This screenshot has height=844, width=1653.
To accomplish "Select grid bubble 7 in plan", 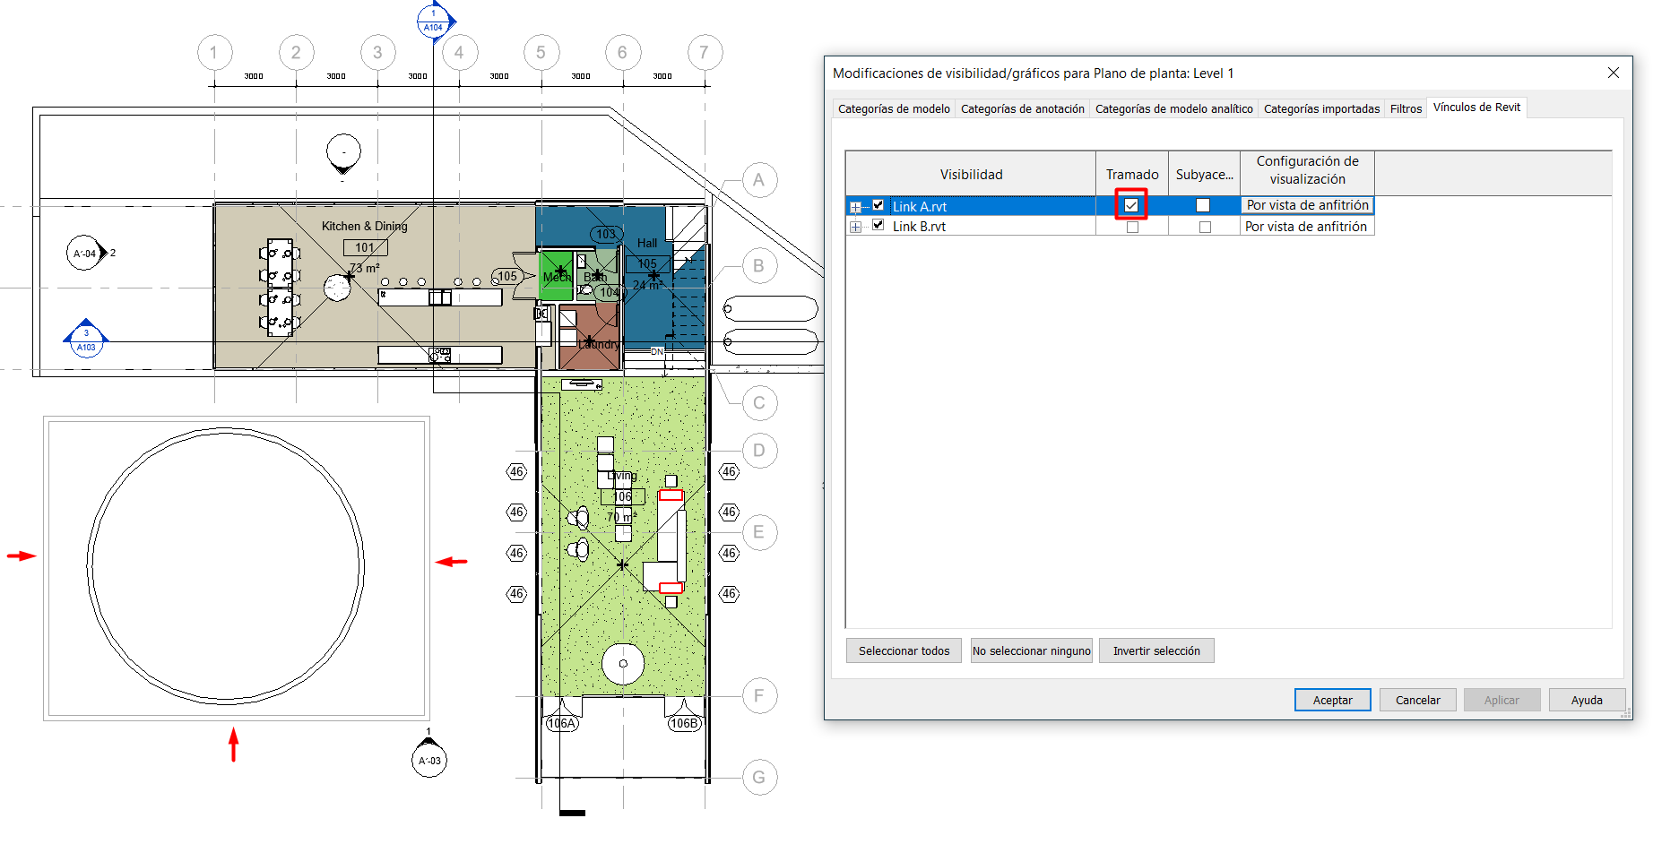I will (x=704, y=52).
